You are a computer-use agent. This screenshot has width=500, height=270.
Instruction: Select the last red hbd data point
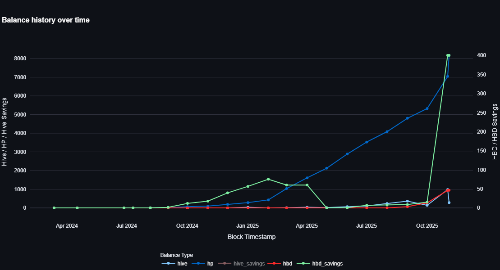(449, 190)
